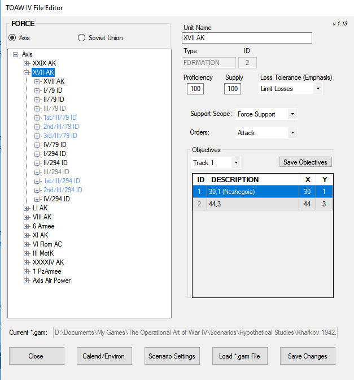The height and width of the screenshot is (380, 354).
Task: Select IV/294 ID in the tree
Action: (56, 199)
